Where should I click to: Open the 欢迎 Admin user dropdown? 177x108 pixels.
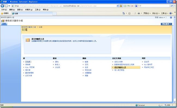[160, 17]
